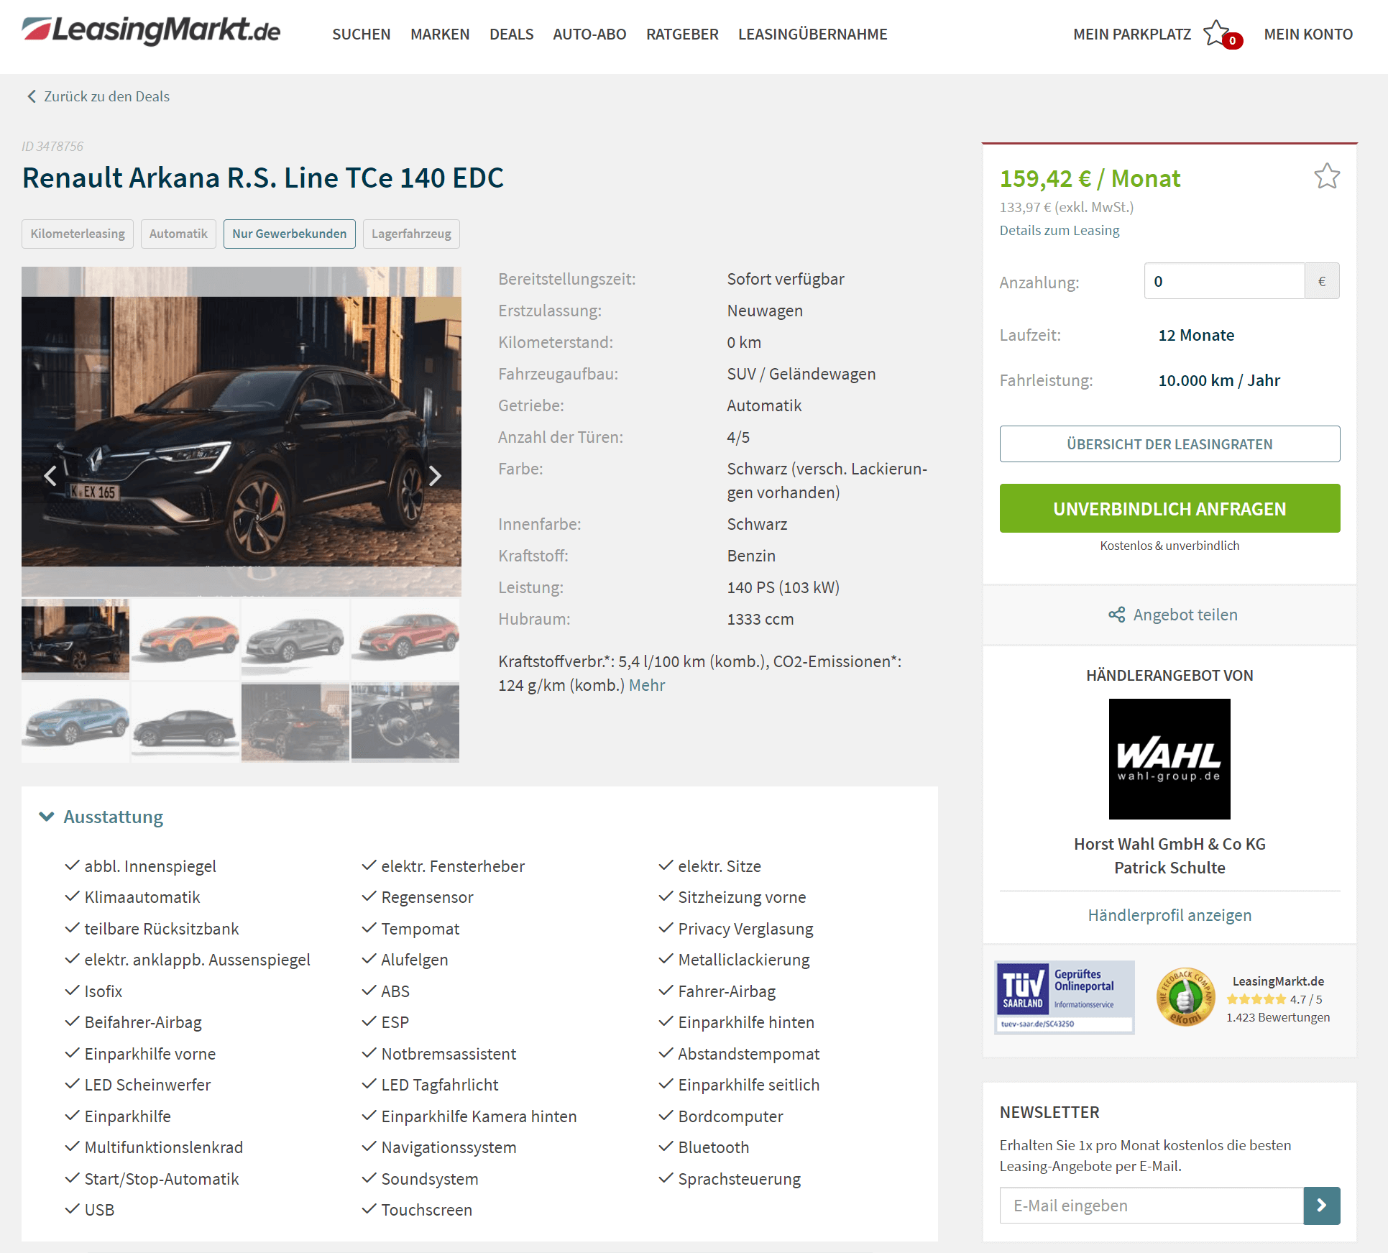Click the 1.423 Bewertungen text
The width and height of the screenshot is (1388, 1253).
1277,1017
